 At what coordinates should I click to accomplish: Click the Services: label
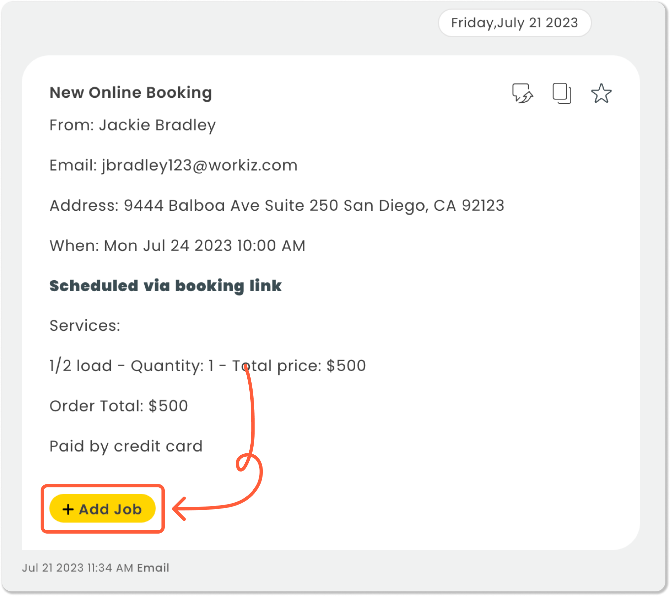point(85,326)
